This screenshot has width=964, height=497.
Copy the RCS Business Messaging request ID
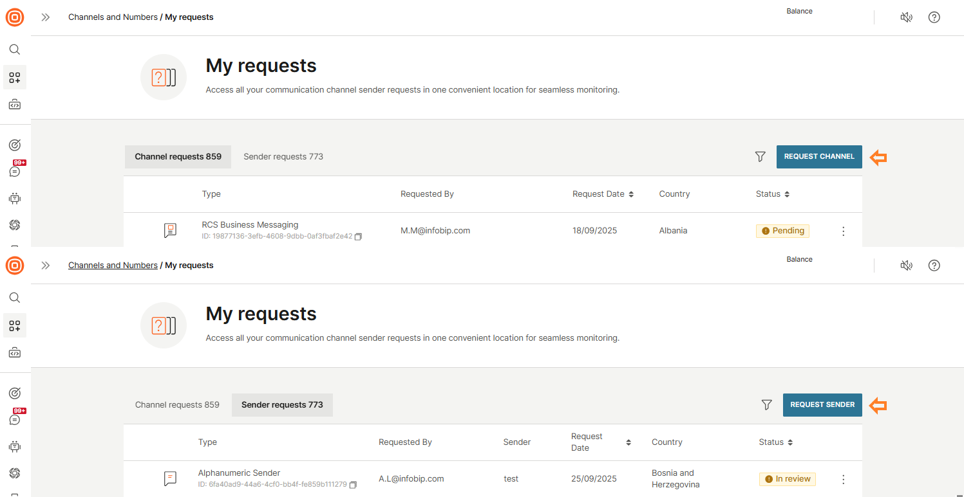coord(359,237)
